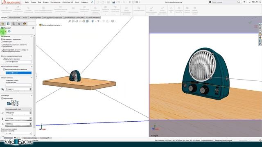Open the first File menu
The height and width of the screenshot is (147, 262).
tap(27, 2)
